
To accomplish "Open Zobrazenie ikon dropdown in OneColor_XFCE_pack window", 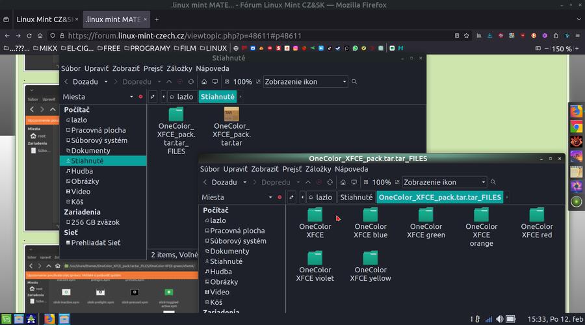I will (444, 183).
